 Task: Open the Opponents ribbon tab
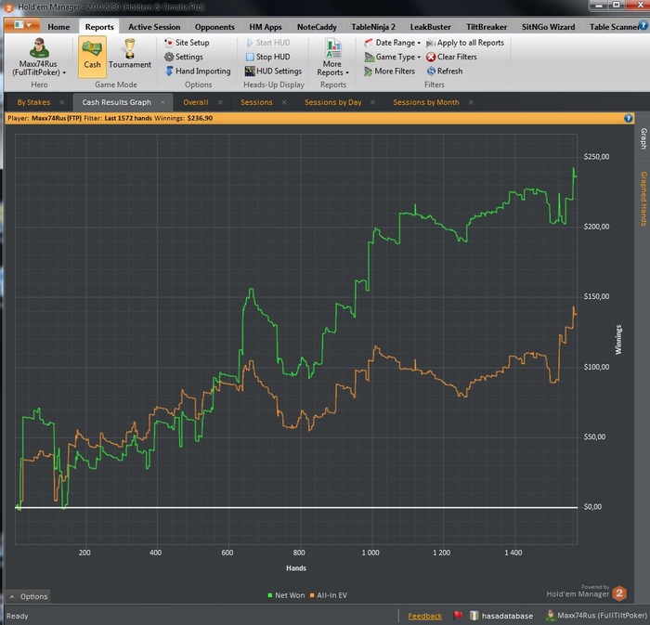[214, 27]
